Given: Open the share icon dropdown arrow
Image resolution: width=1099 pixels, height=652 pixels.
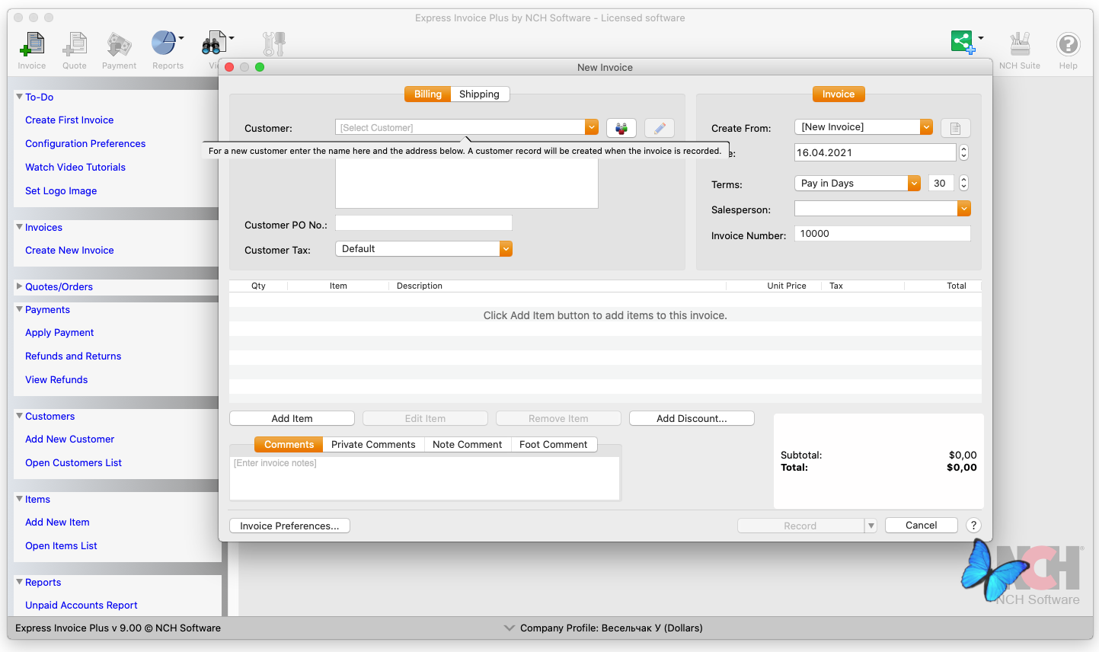Looking at the screenshot, I should click(981, 37).
